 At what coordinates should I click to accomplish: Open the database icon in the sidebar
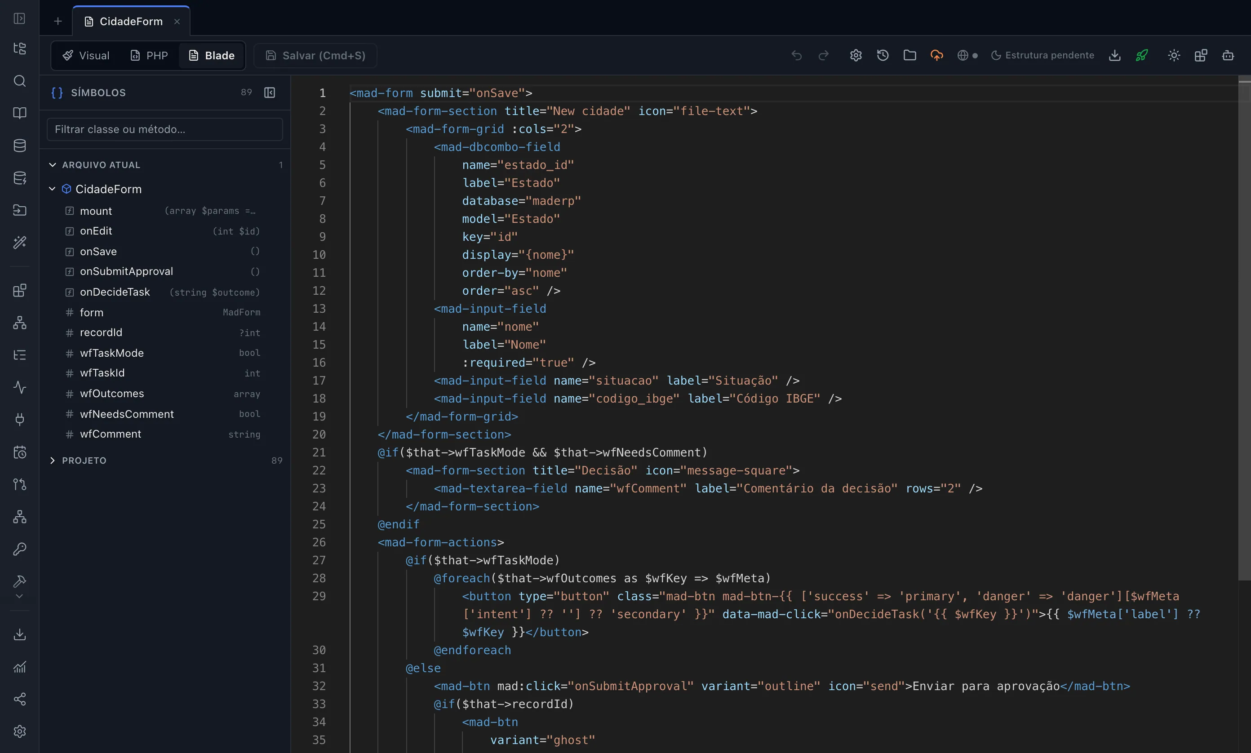click(x=19, y=146)
